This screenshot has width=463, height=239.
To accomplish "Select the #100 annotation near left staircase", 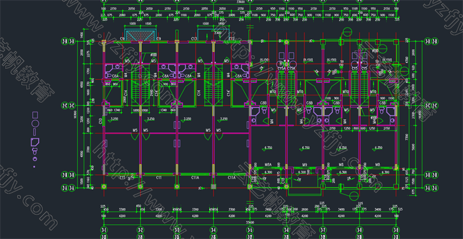I will point(153,55).
